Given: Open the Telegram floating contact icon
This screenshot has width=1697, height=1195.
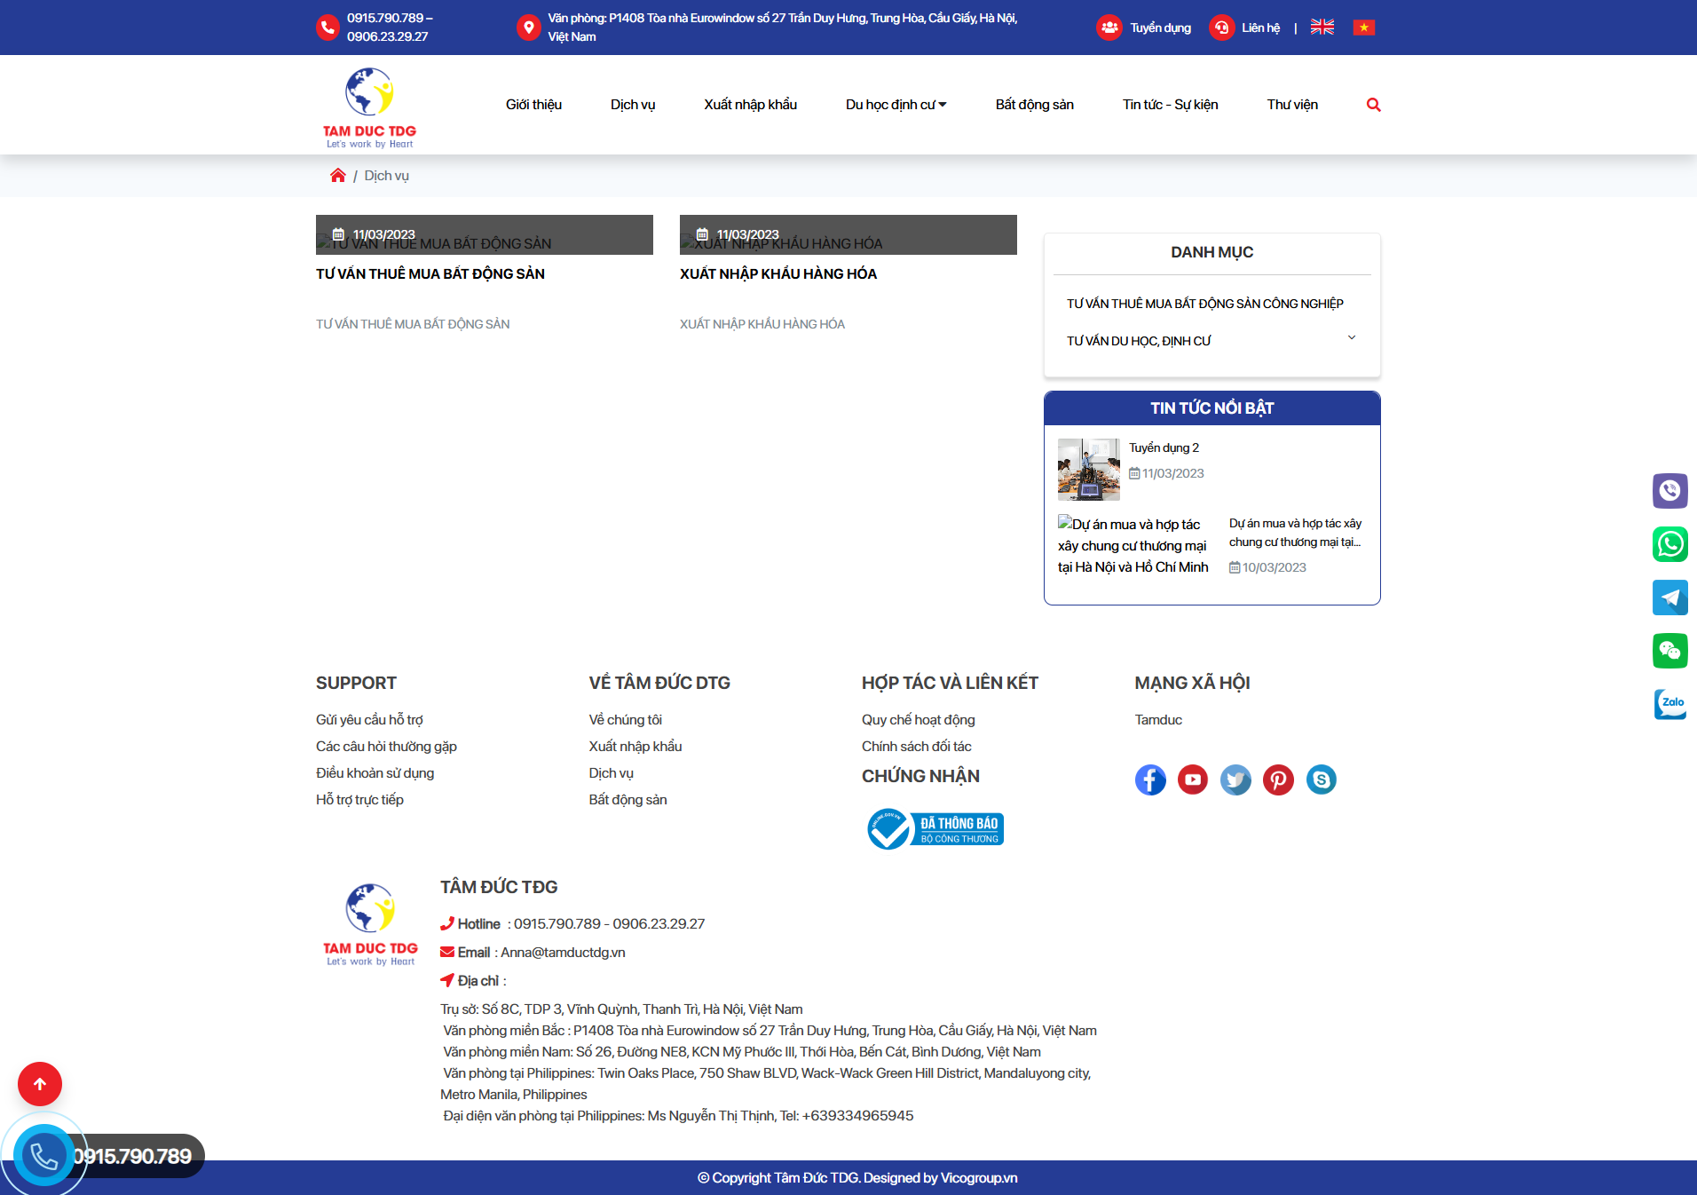Looking at the screenshot, I should [x=1669, y=597].
